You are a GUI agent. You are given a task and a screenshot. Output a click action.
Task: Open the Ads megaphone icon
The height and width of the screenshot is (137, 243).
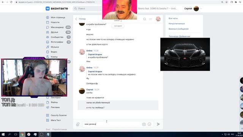[47, 107]
